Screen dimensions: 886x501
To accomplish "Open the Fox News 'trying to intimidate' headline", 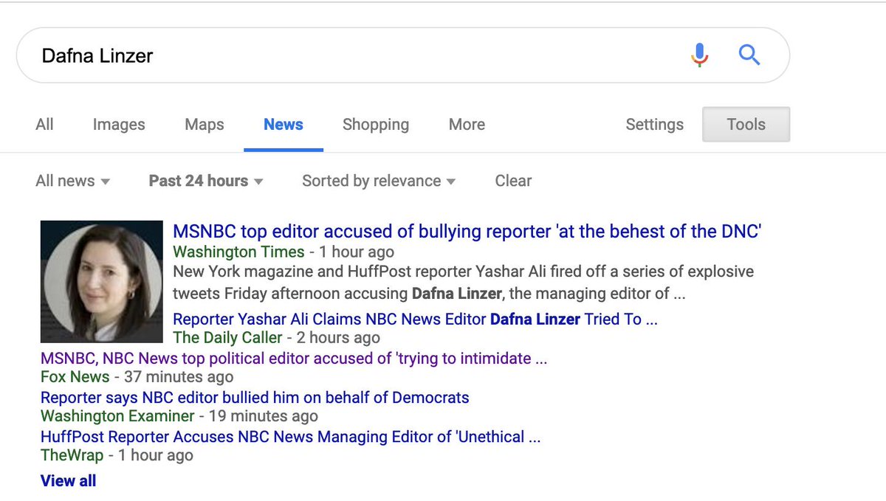I will (x=294, y=359).
